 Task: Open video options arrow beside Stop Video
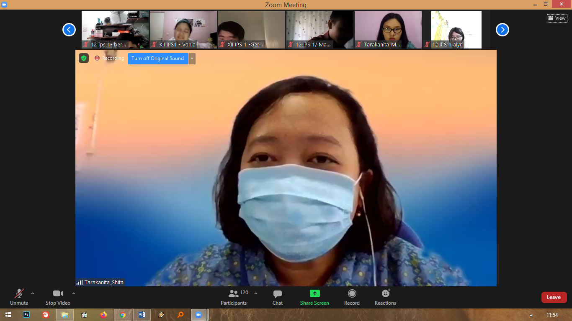74,293
